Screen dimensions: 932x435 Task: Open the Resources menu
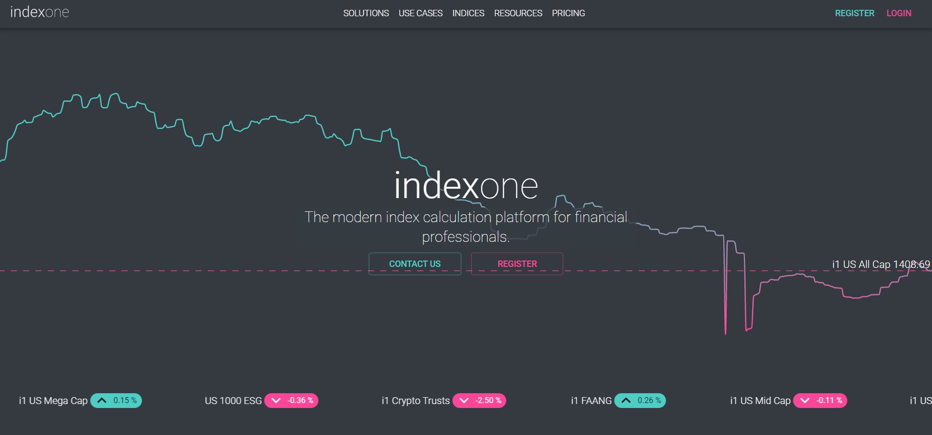coord(518,13)
